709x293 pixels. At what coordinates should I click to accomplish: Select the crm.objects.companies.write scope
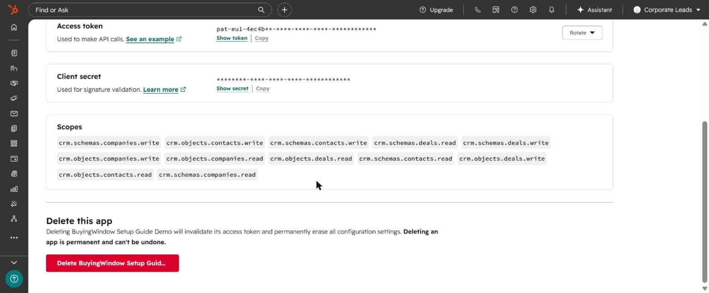tap(109, 159)
